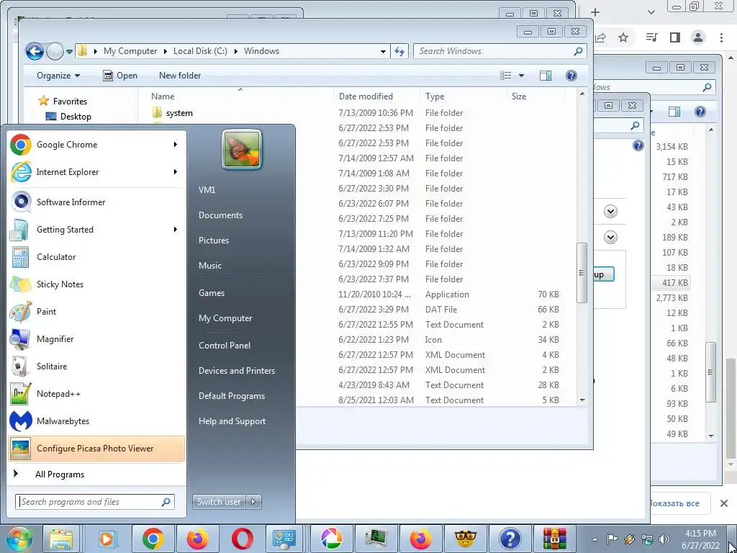Open Picasa taskbar icon
The width and height of the screenshot is (737, 553).
pyautogui.click(x=331, y=539)
